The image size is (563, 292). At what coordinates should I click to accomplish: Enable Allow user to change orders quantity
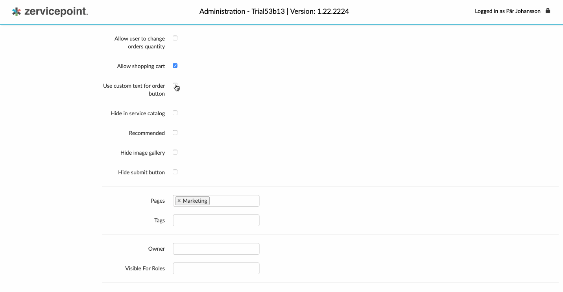(x=175, y=38)
